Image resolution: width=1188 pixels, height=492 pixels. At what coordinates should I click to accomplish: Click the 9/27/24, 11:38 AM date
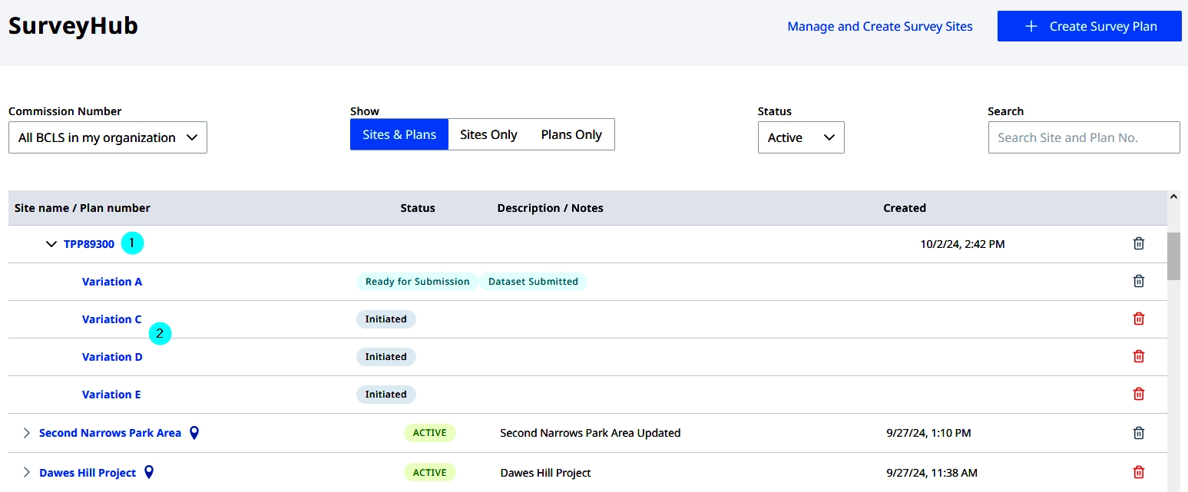[932, 473]
